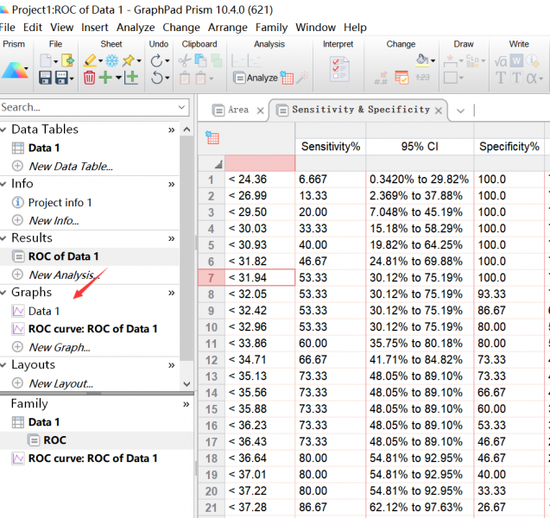Click the double chevron beside Graphs
Image resolution: width=550 pixels, height=518 pixels.
[171, 293]
